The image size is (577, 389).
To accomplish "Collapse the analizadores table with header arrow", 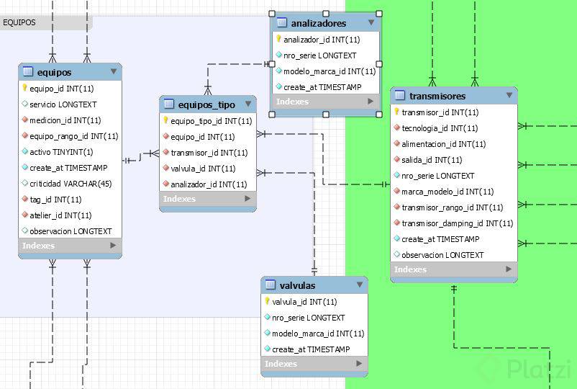I will point(371,22).
